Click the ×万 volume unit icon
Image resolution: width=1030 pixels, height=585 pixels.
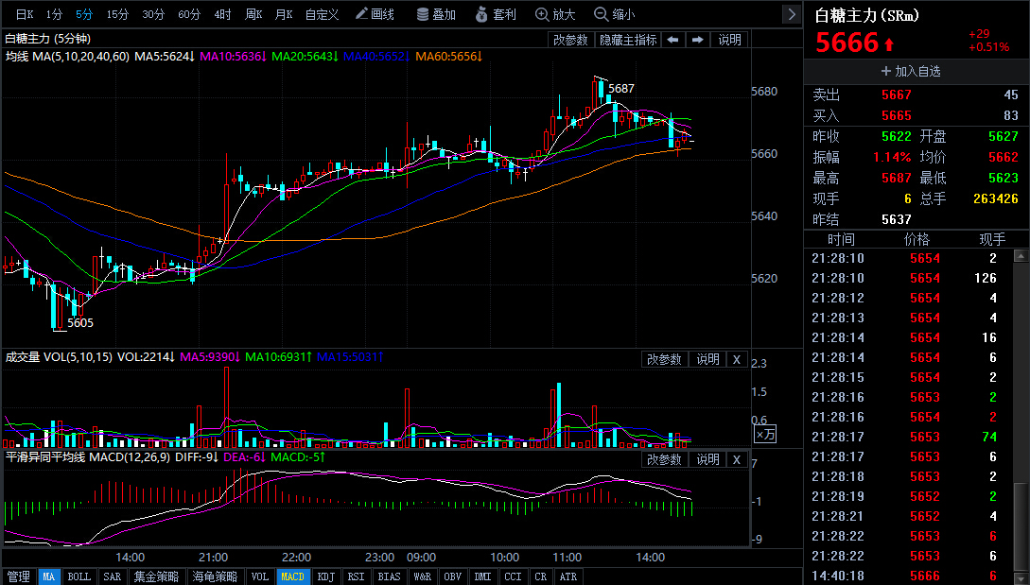pyautogui.click(x=765, y=434)
